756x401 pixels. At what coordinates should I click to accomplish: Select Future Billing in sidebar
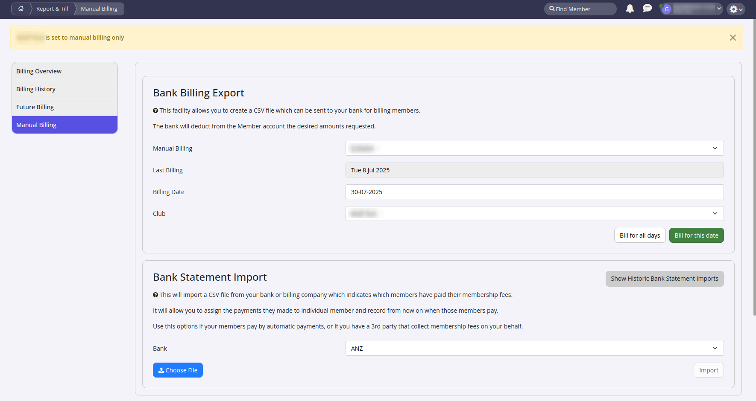tap(64, 107)
